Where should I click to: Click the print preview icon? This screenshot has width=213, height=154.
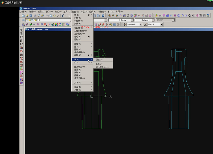coord(39,16)
